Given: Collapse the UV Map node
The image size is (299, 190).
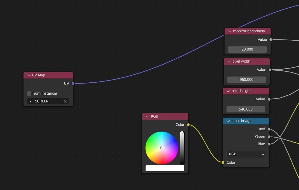Looking at the screenshot, I should (x=28, y=75).
